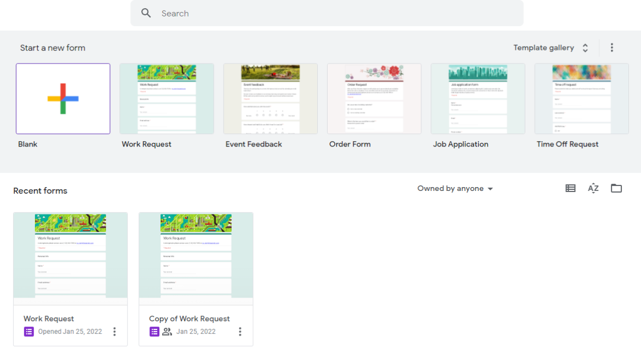The image size is (641, 360).
Task: Open the AZ sort options icon
Action: point(593,188)
